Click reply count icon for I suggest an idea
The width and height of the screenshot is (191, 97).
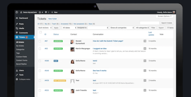pyautogui.click(x=145, y=48)
